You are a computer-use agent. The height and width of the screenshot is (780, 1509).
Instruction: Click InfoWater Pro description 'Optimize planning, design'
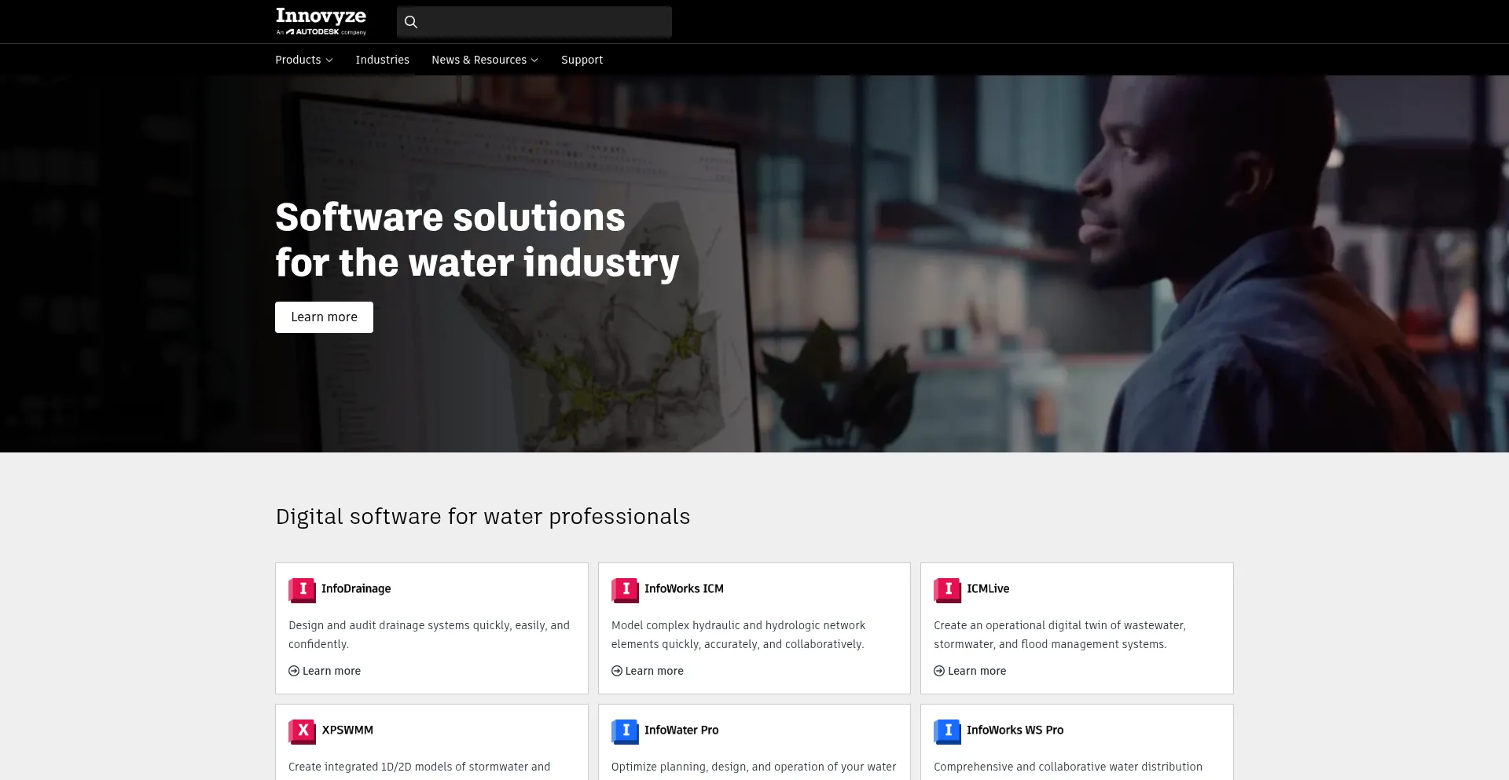[754, 767]
